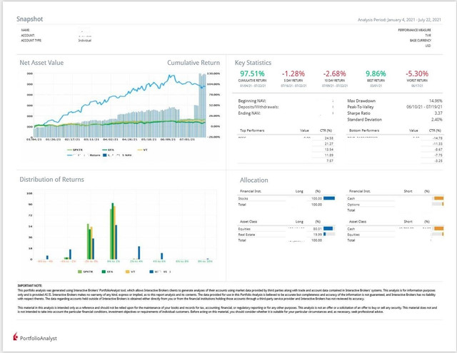This screenshot has height=353, width=457.
Task: Click the Top Performers table header
Action: point(252,131)
